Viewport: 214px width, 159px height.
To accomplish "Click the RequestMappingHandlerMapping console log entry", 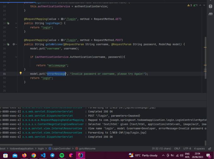I will [x=53, y=120].
